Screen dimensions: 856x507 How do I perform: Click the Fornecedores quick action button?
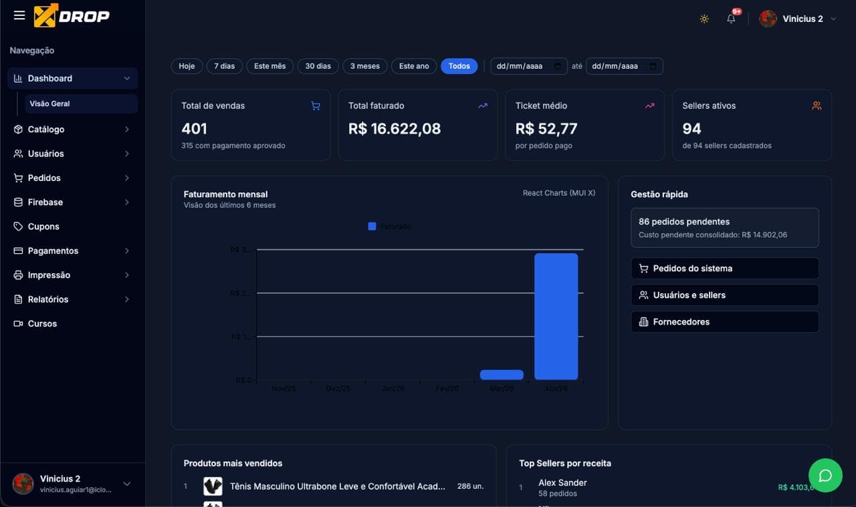(725, 321)
